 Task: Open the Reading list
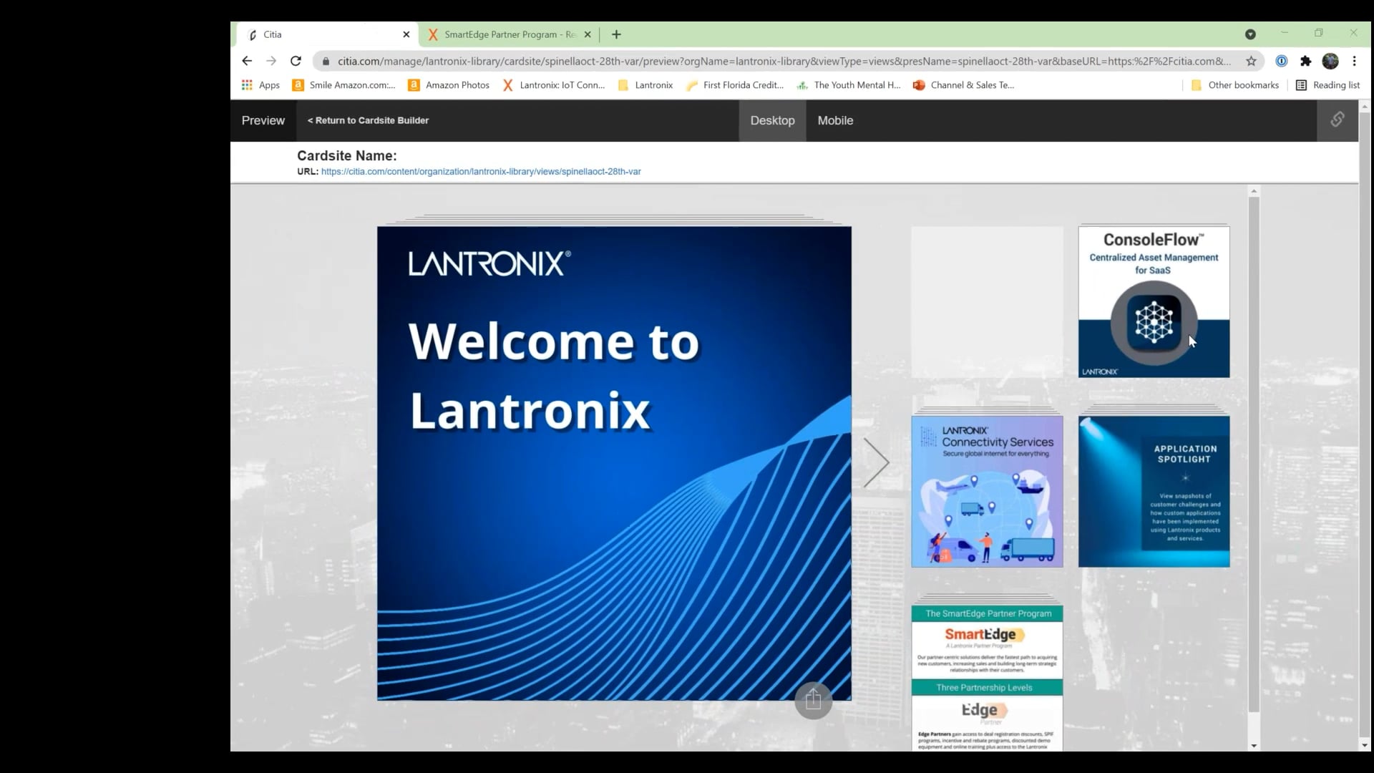click(x=1328, y=84)
